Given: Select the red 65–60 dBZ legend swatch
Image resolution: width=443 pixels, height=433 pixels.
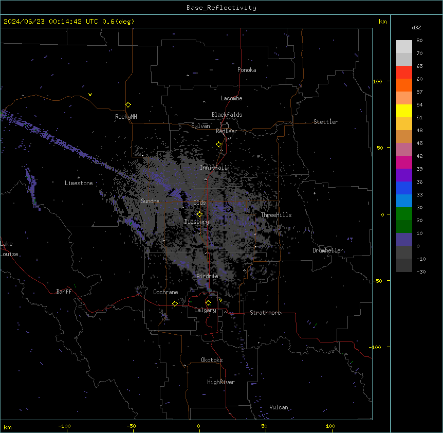Looking at the screenshot, I should 404,73.
